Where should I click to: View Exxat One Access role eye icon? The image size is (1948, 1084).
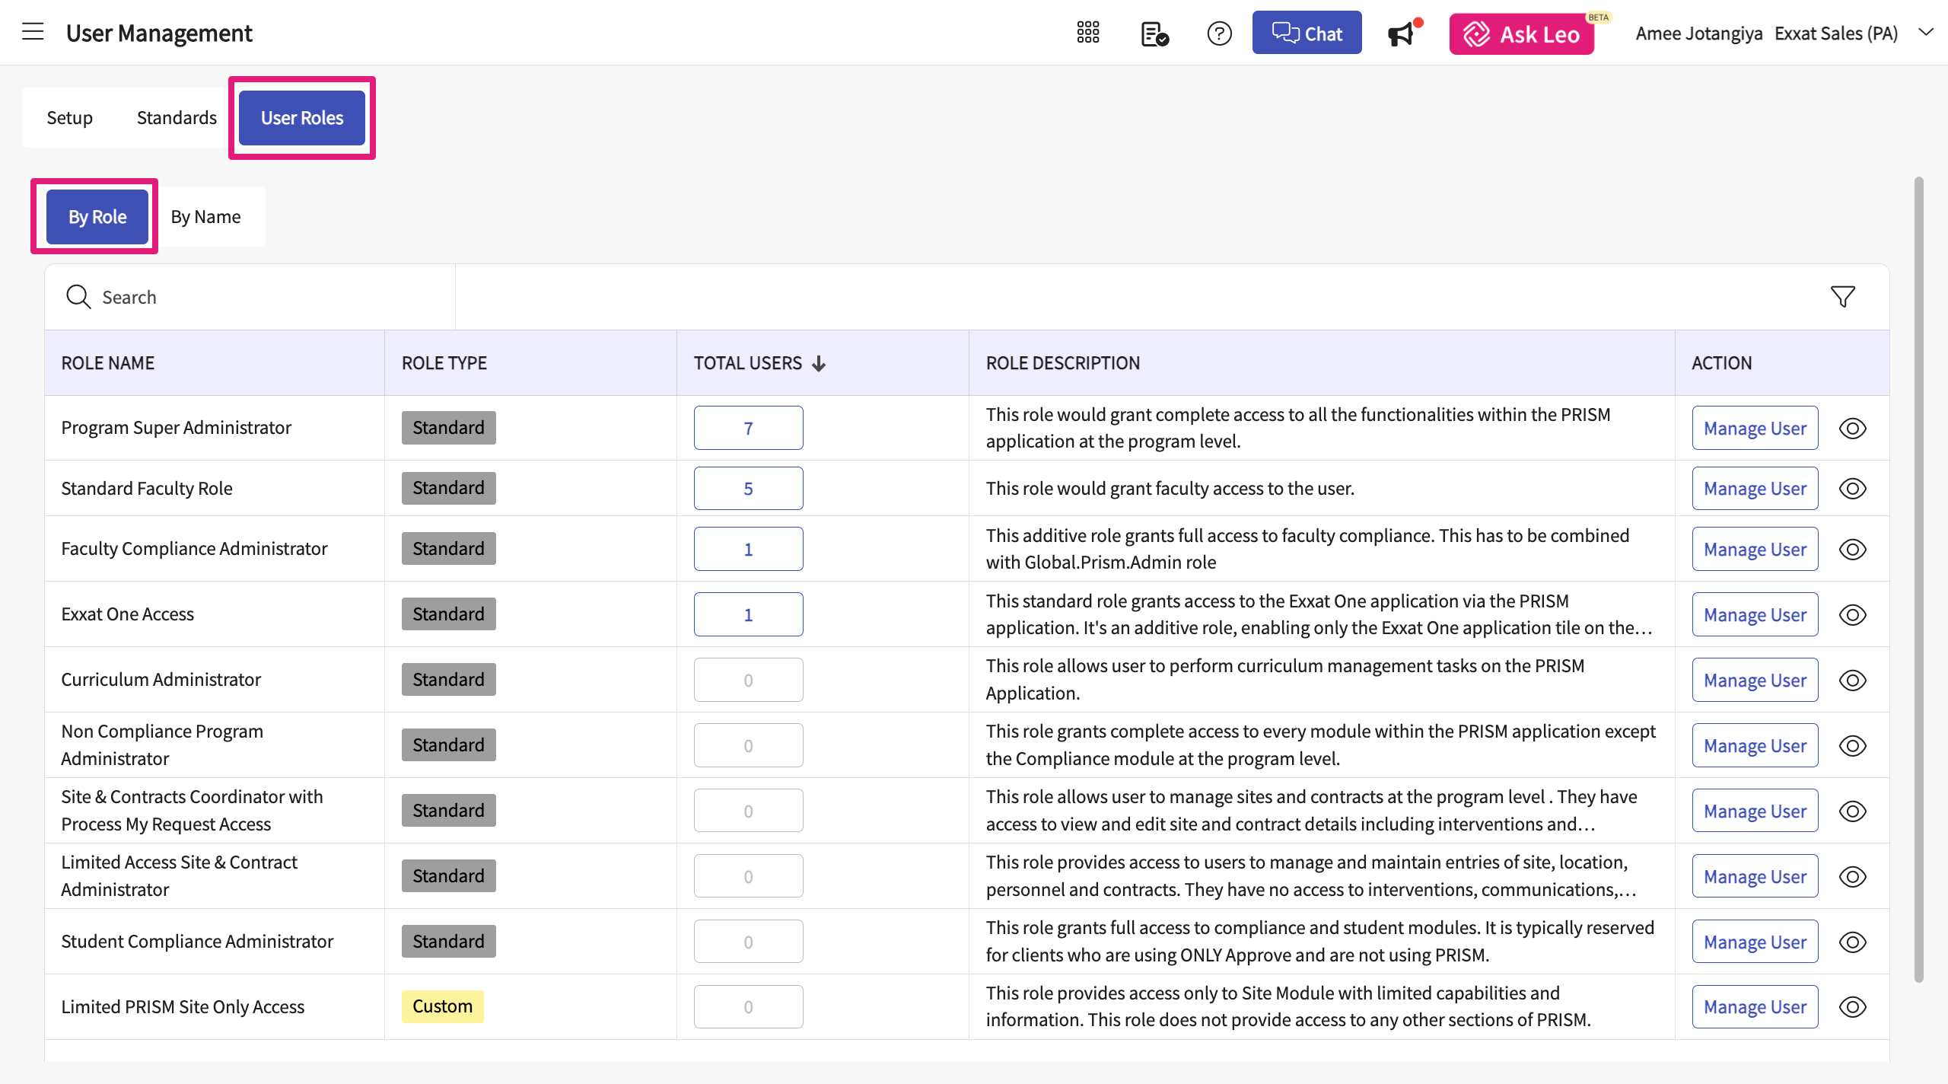tap(1852, 615)
